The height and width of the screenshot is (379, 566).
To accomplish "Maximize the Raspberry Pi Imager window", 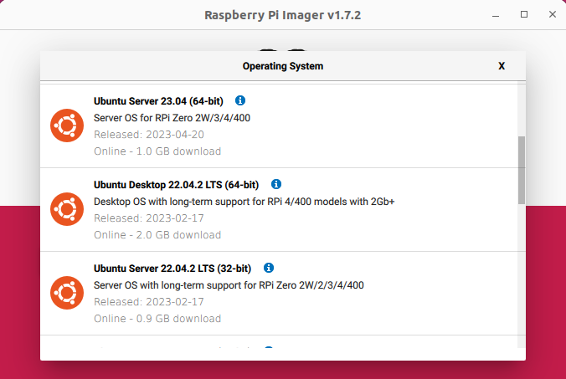I will click(524, 15).
